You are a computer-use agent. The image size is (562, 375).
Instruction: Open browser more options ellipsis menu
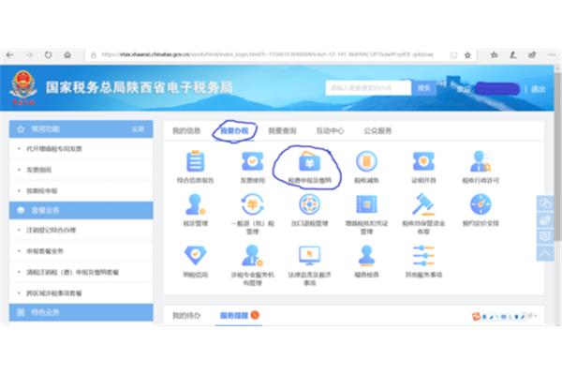click(x=552, y=55)
